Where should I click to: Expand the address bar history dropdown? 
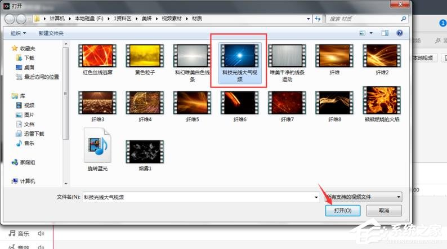[x=309, y=19]
